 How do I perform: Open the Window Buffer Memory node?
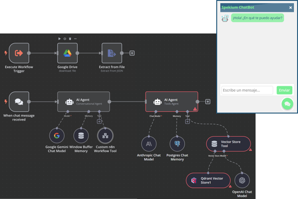pos(81,136)
